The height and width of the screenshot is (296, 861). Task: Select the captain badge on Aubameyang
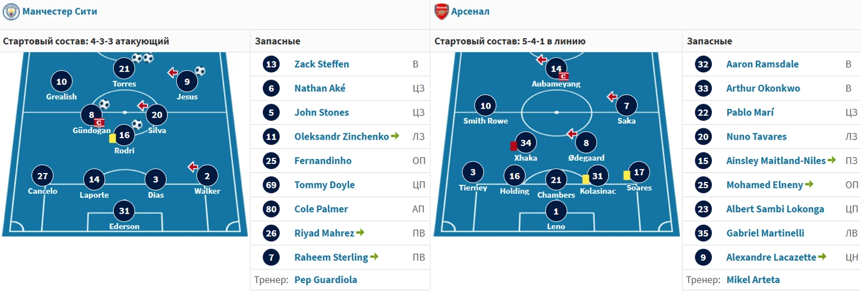pyautogui.click(x=564, y=76)
